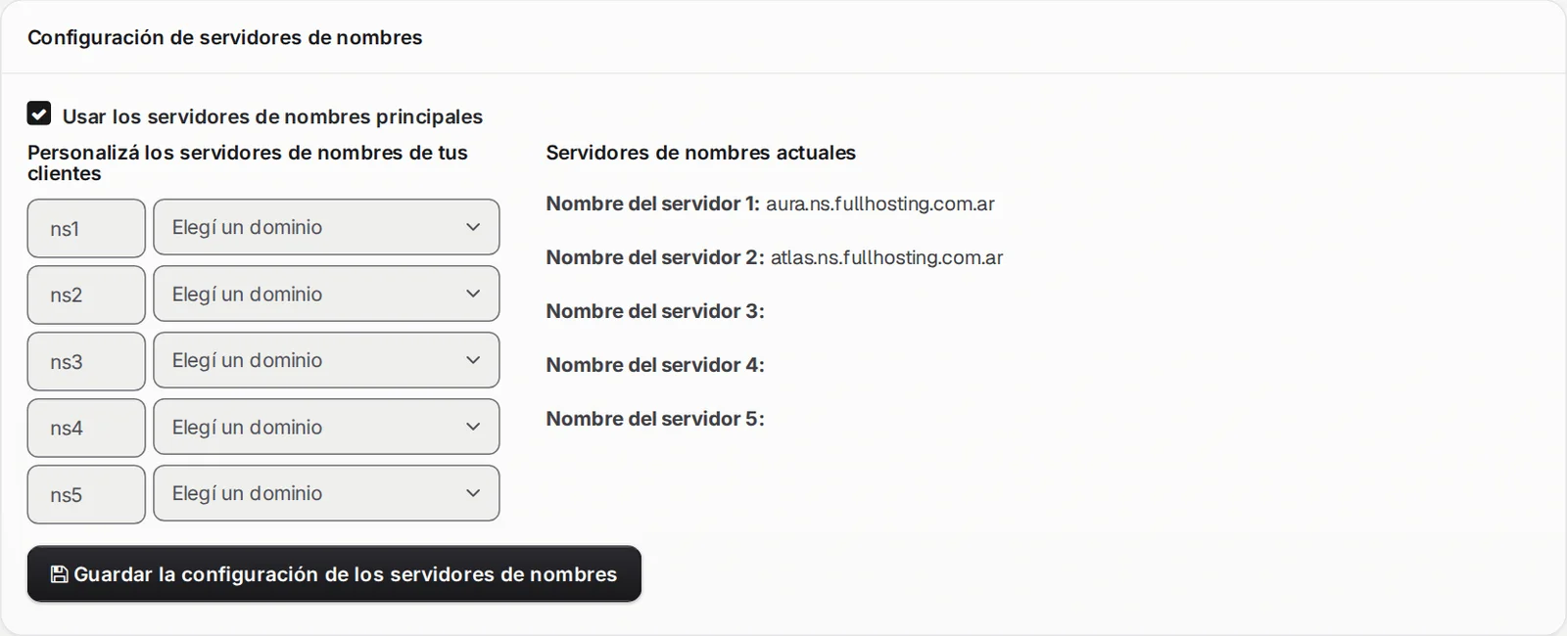Image resolution: width=1567 pixels, height=636 pixels.
Task: Click Configuración de servidores de nombres heading
Action: [225, 37]
